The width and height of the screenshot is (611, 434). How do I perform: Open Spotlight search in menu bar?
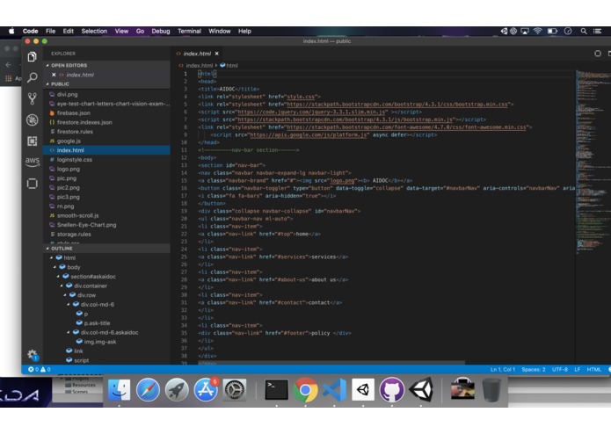click(x=584, y=31)
